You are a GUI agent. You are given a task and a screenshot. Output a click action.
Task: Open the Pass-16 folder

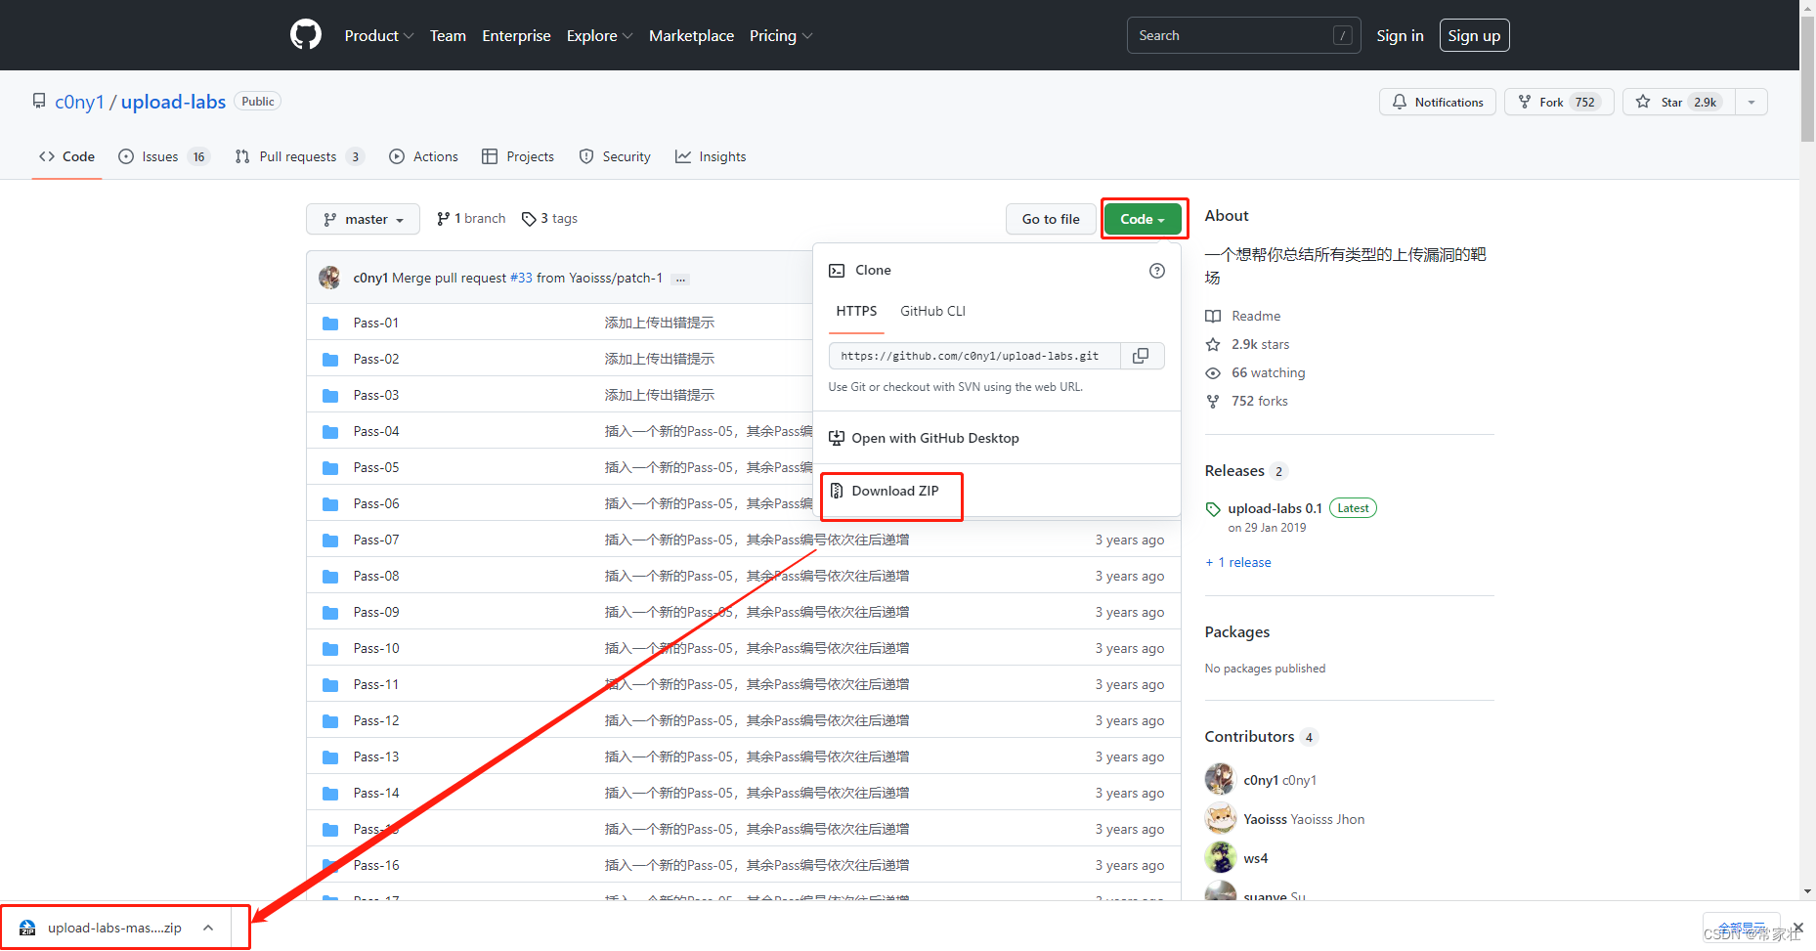[x=376, y=865]
